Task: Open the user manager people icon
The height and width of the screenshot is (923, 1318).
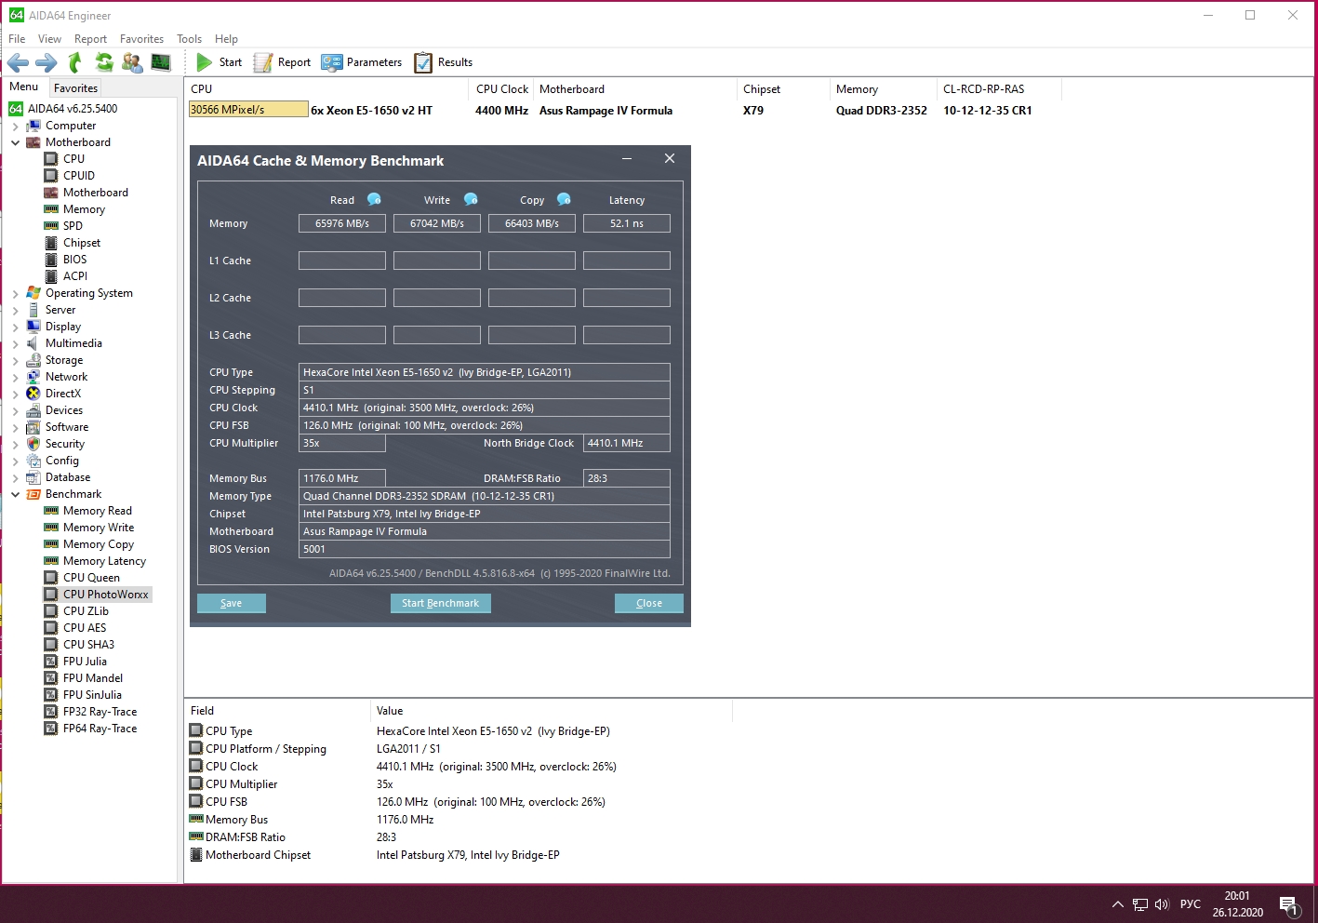Action: click(x=132, y=62)
